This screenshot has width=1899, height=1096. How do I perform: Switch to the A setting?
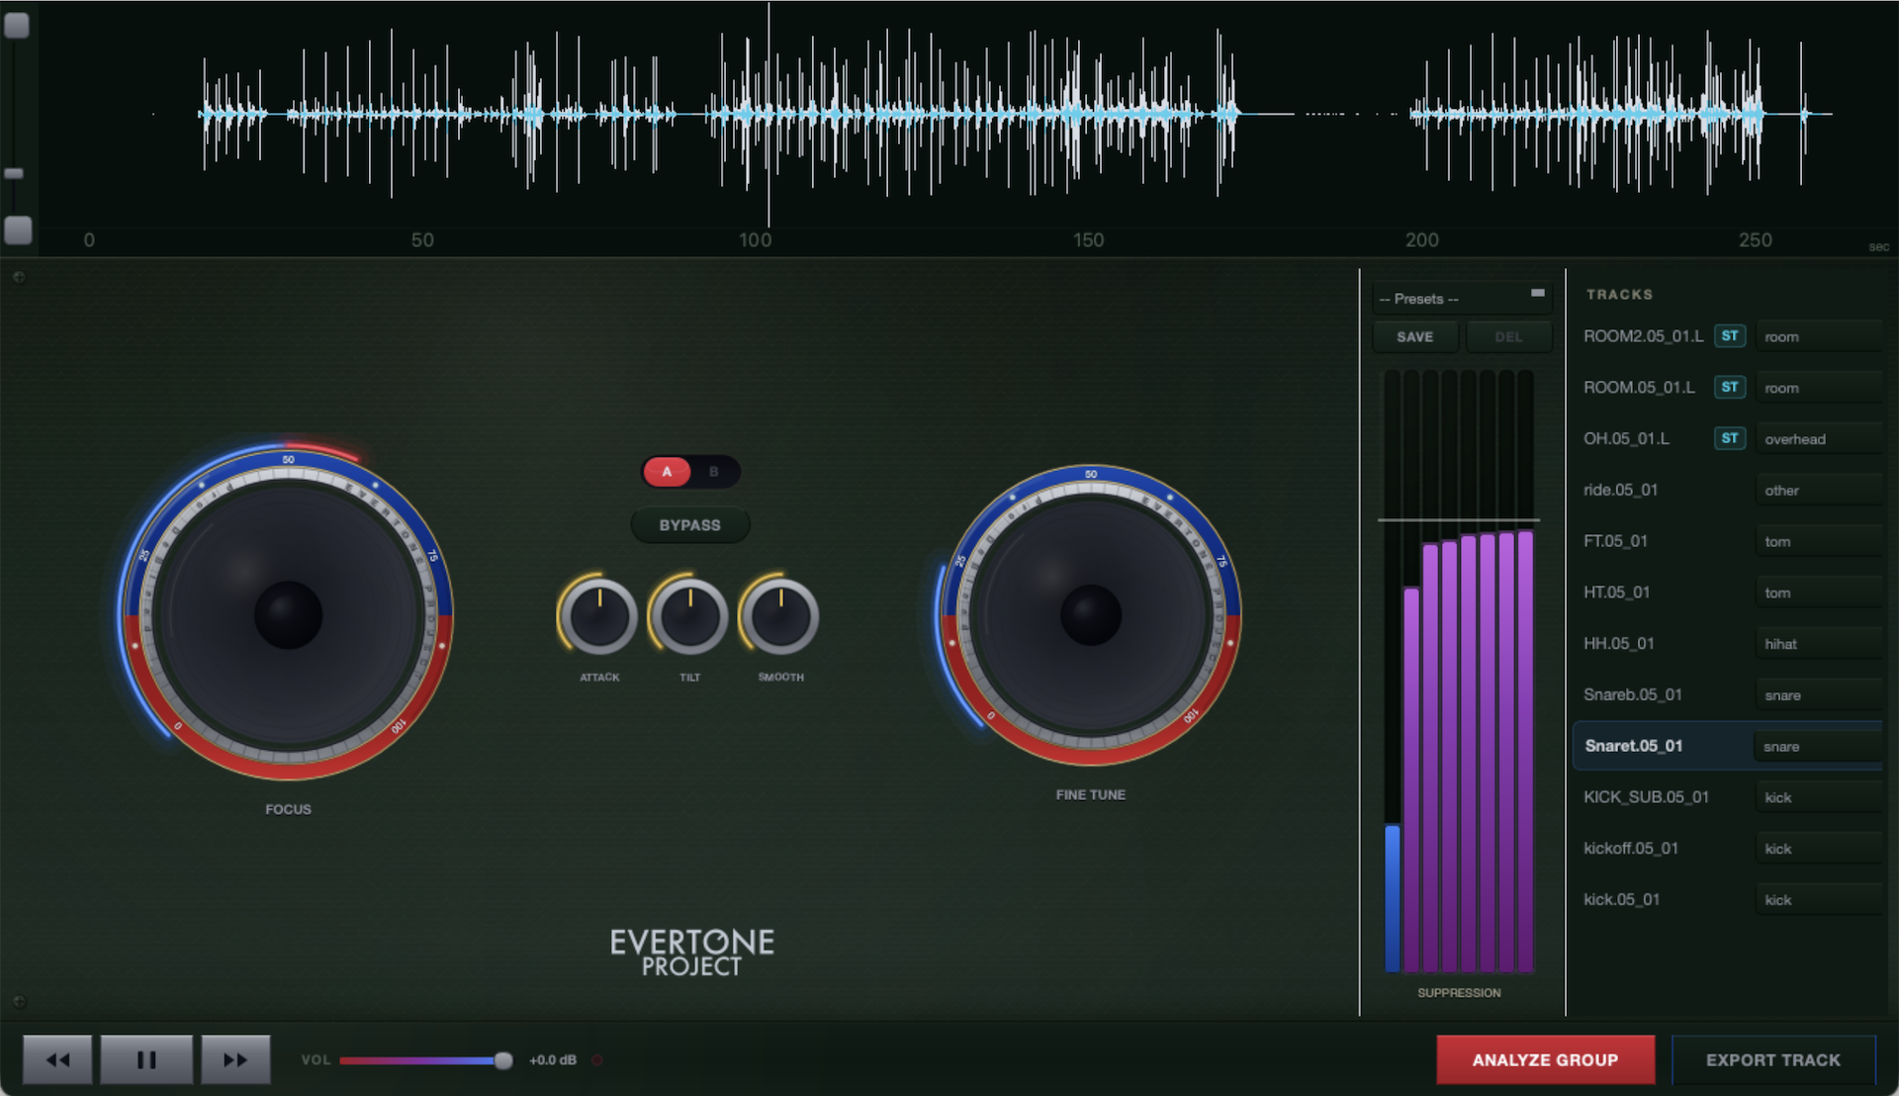[x=667, y=472]
